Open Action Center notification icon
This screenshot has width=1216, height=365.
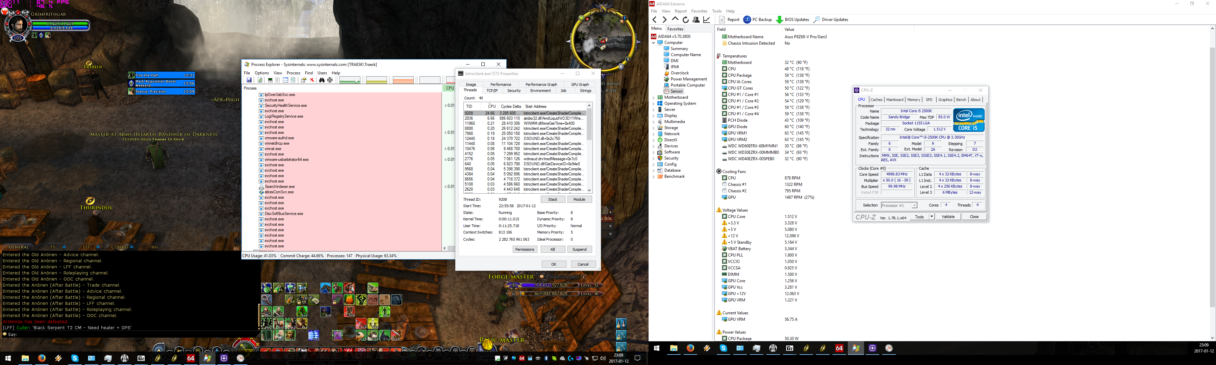(637, 358)
